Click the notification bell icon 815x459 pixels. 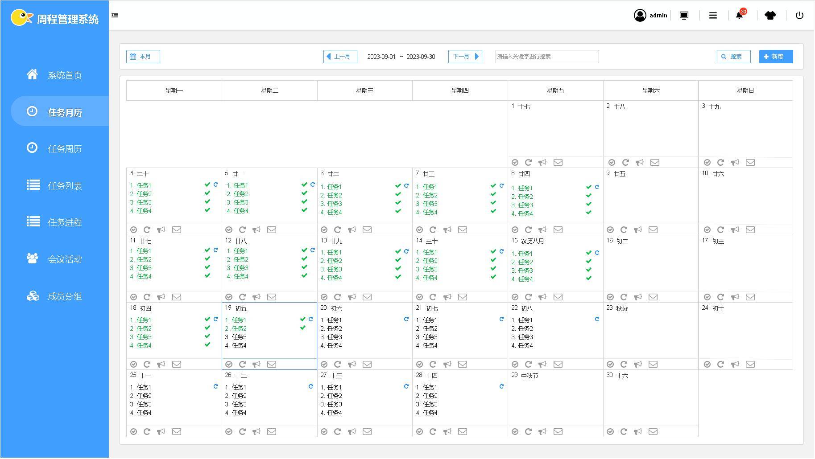pos(739,16)
